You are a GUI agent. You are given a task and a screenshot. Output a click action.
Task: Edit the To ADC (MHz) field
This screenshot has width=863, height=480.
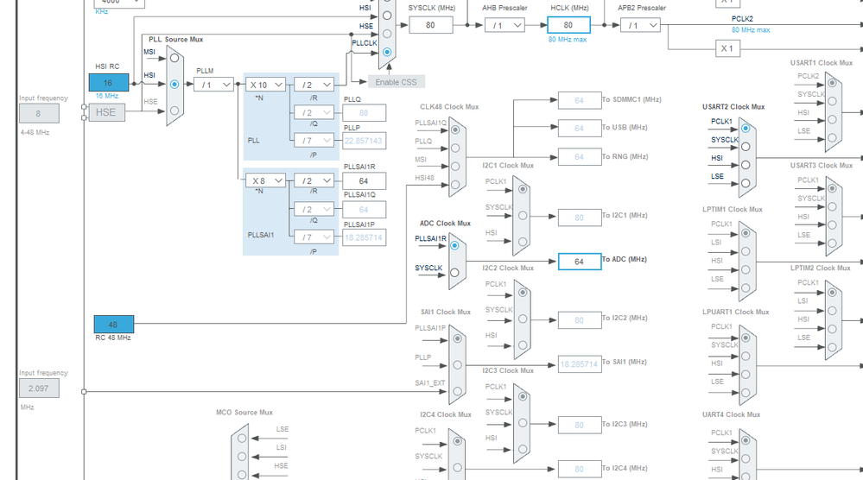pos(580,262)
